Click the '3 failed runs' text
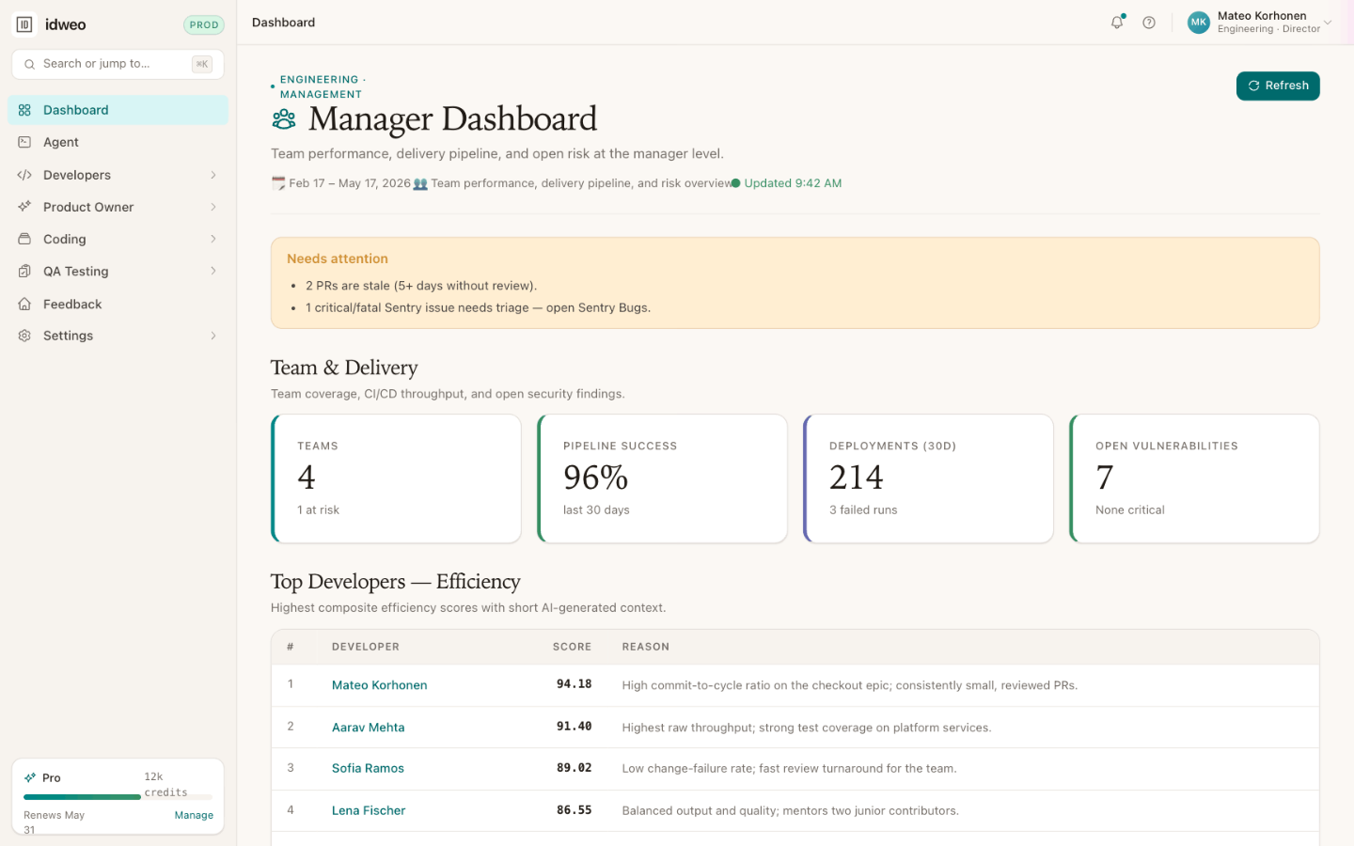Viewport: 1354px width, 846px height. pos(863,510)
